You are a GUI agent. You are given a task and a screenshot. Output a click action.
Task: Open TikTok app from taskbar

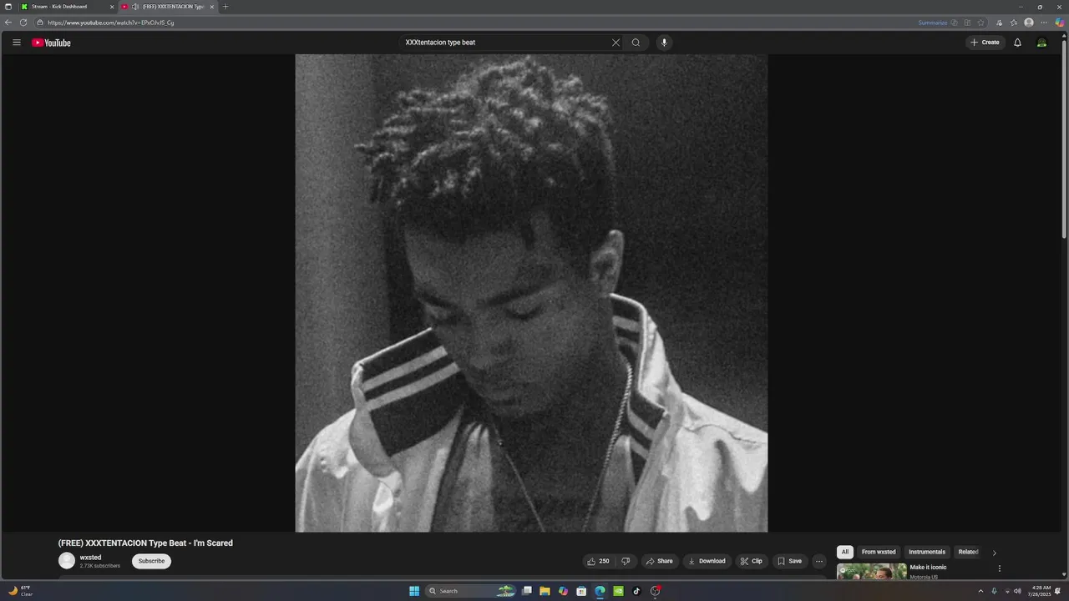(x=636, y=591)
